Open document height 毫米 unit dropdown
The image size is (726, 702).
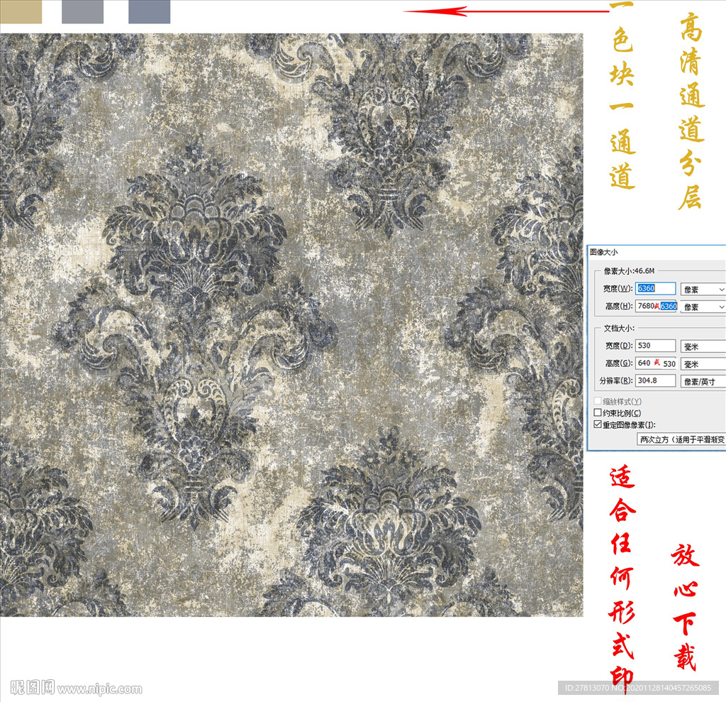(702, 363)
